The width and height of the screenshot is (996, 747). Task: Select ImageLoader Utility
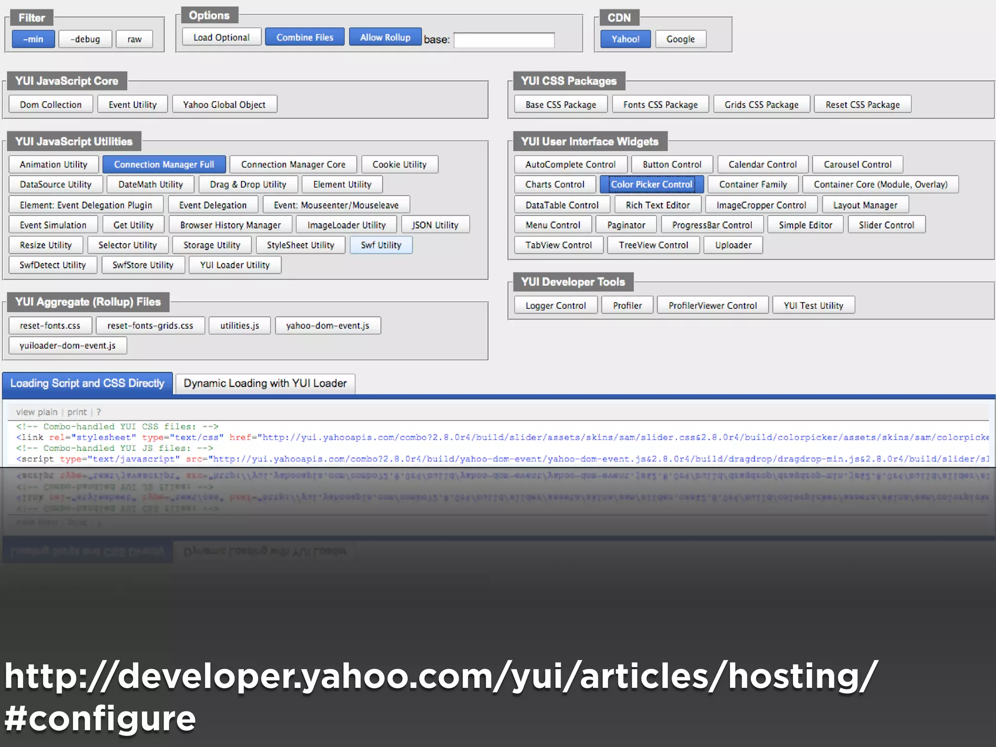pyautogui.click(x=346, y=225)
